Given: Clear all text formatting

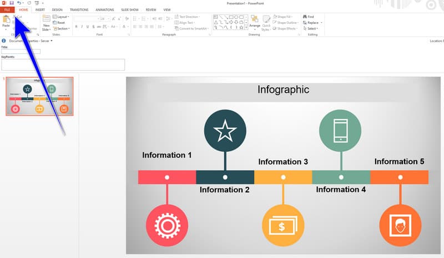Looking at the screenshot, I should click(x=127, y=19).
